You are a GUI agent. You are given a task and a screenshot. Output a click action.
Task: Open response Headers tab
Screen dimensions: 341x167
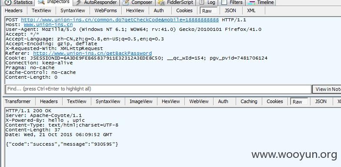(49, 101)
